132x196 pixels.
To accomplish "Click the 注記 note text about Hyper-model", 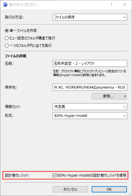I will tap(89, 73).
